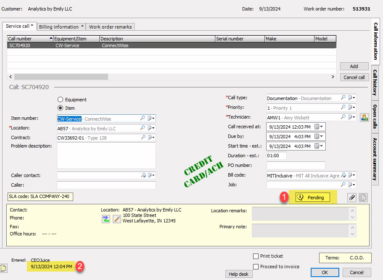383x280 pixels.
Task: Click call list scroll left arrow
Action: 11,77
